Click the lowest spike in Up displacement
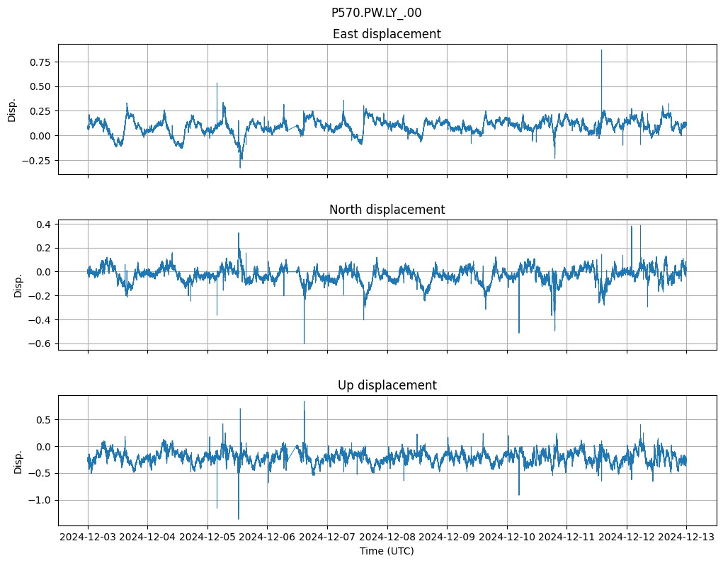 [239, 518]
